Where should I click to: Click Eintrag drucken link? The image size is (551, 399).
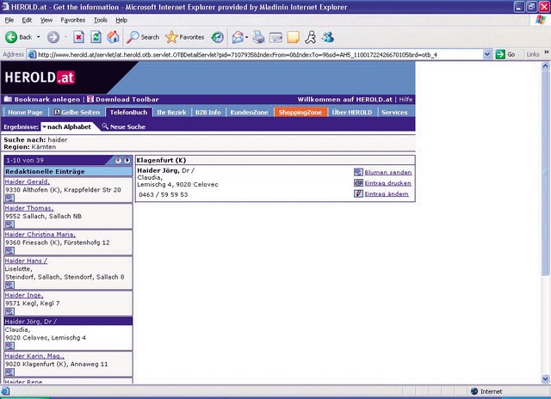point(388,183)
